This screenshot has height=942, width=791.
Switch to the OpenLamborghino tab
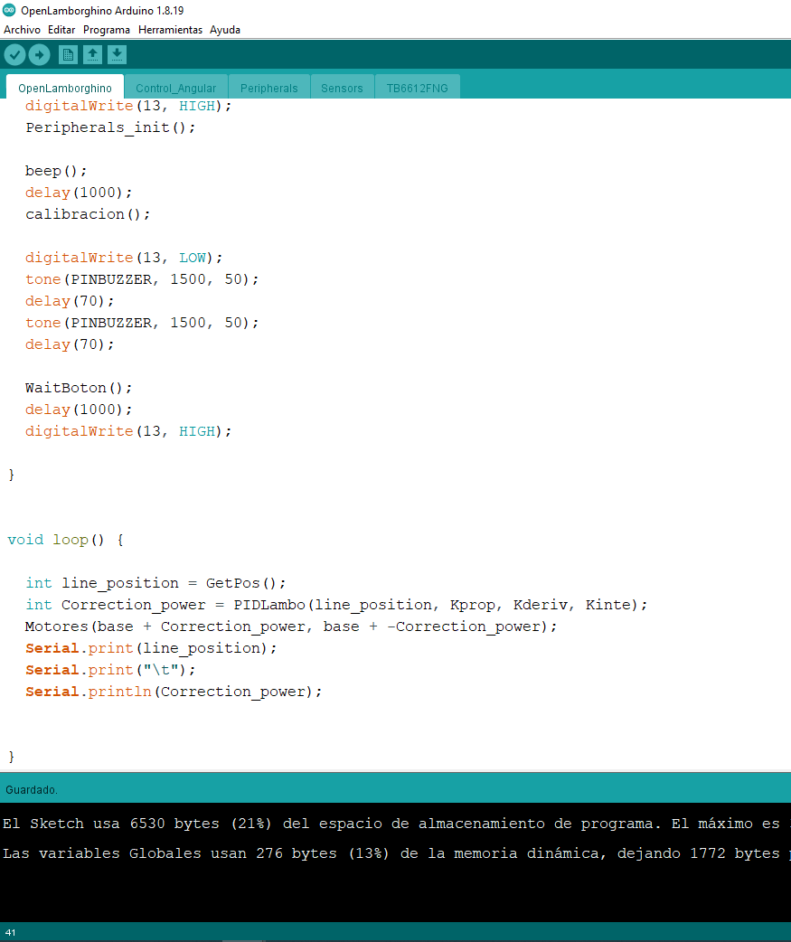pyautogui.click(x=65, y=88)
